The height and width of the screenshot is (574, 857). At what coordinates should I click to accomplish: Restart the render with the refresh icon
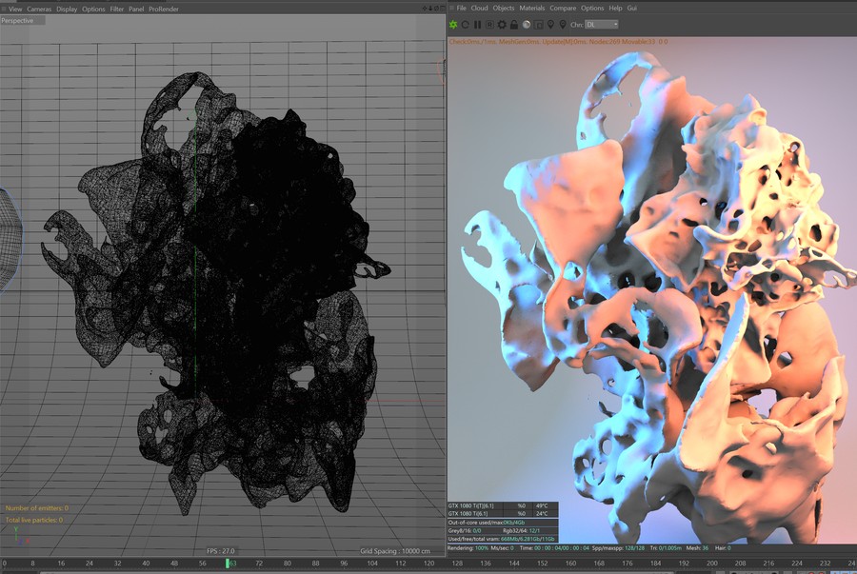(x=465, y=25)
